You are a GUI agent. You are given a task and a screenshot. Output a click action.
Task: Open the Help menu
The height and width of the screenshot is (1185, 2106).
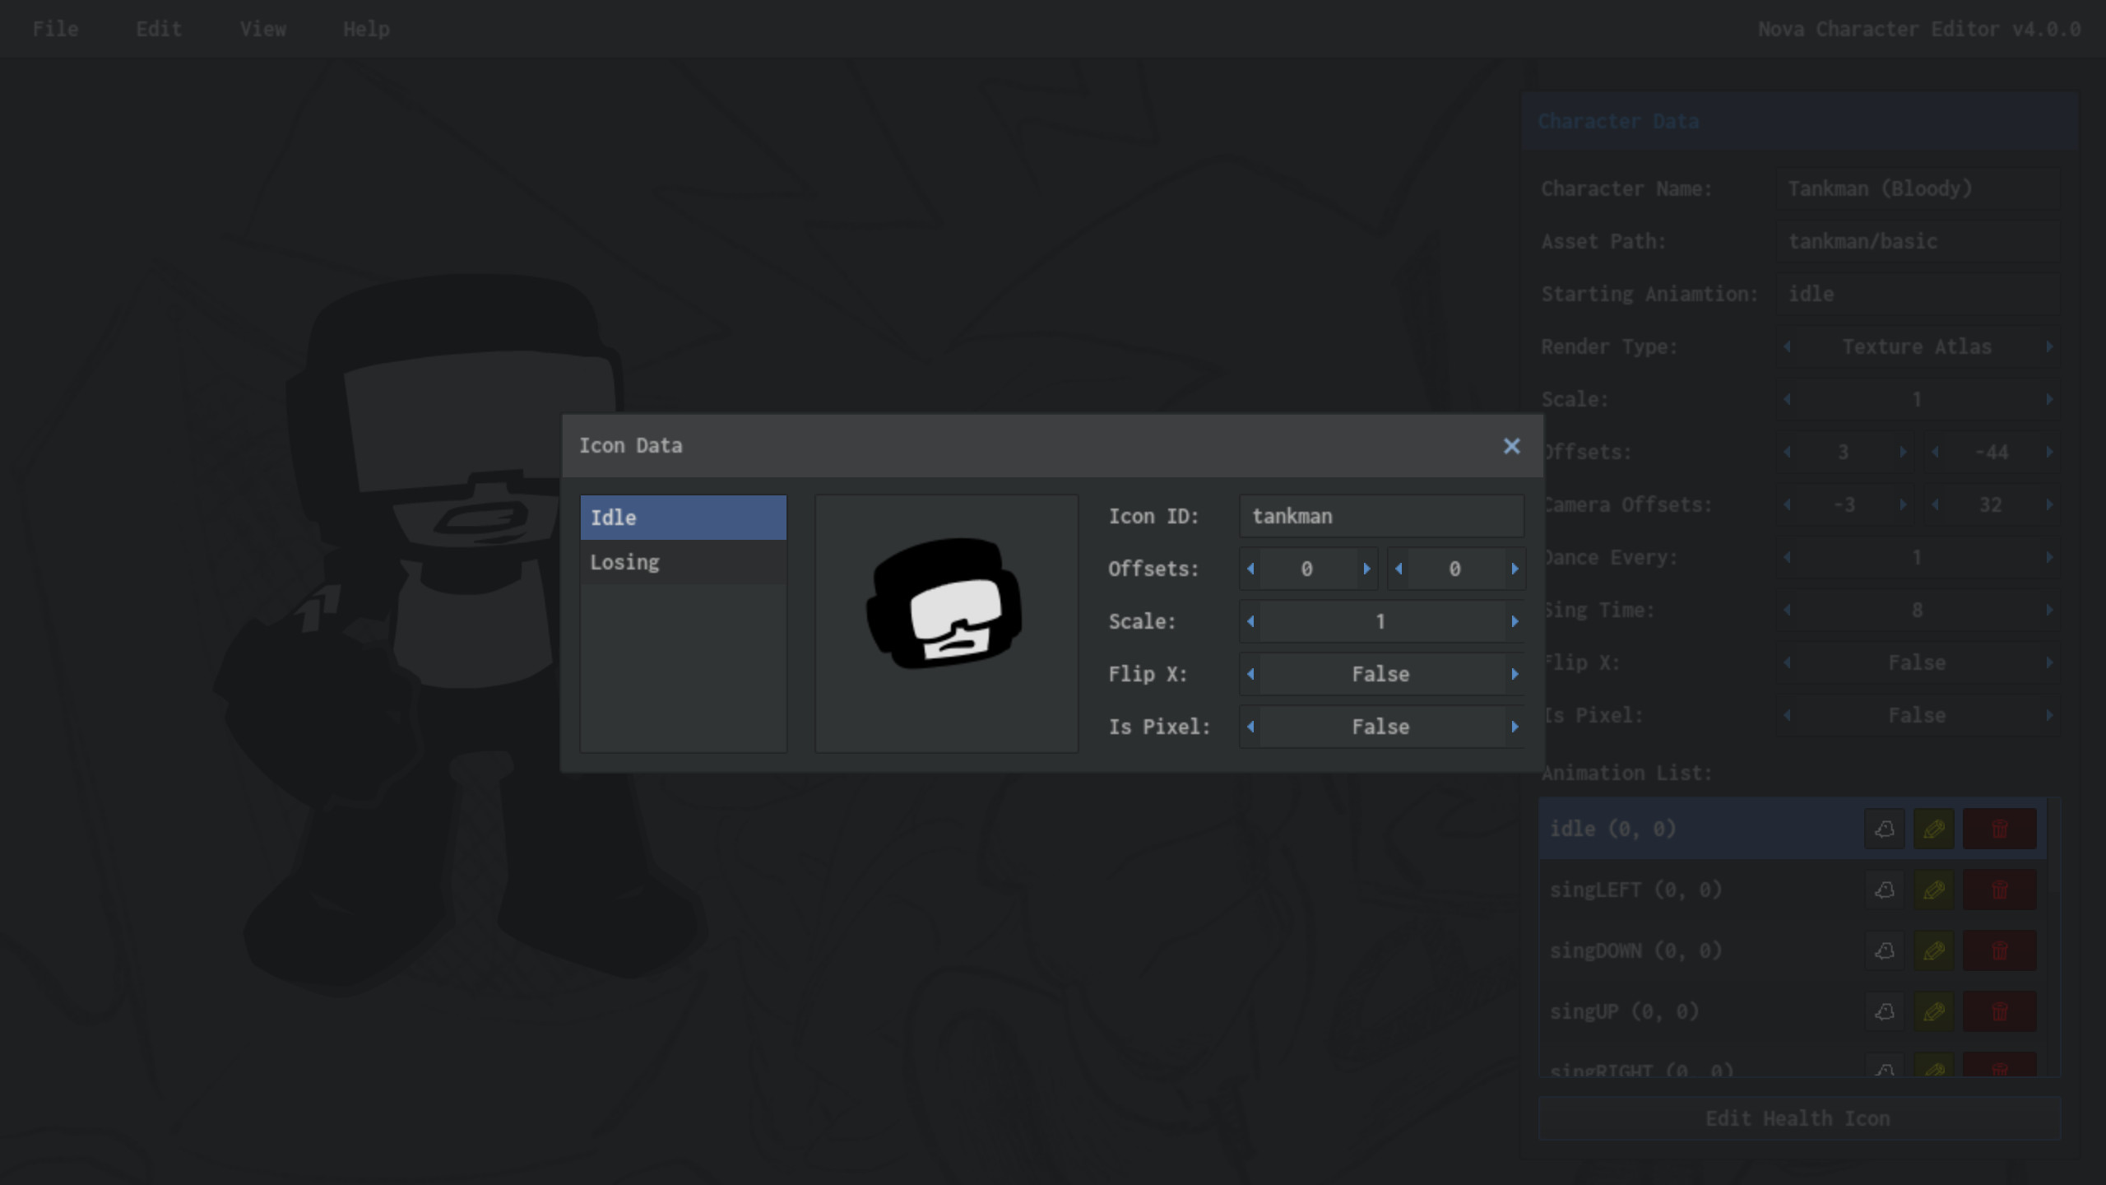coord(367,29)
